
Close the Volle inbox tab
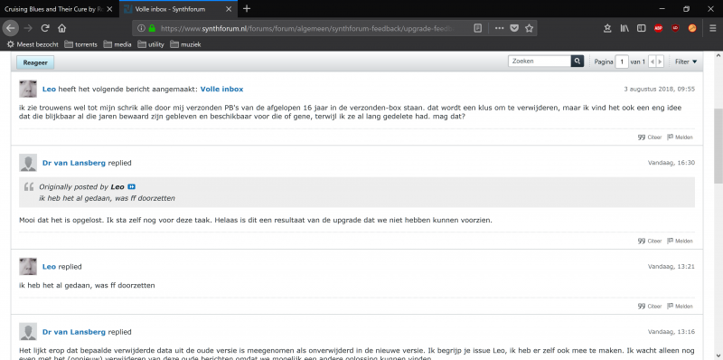pyautogui.click(x=229, y=9)
